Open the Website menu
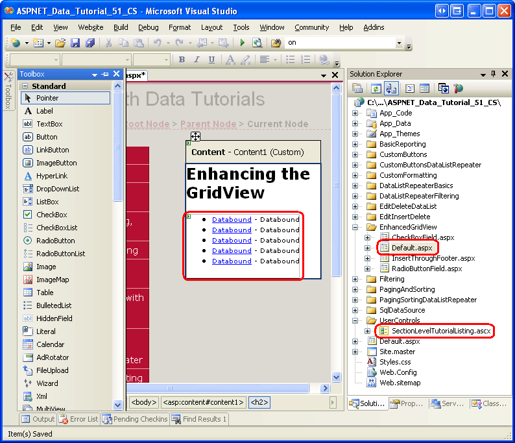515x443 pixels. [90, 27]
